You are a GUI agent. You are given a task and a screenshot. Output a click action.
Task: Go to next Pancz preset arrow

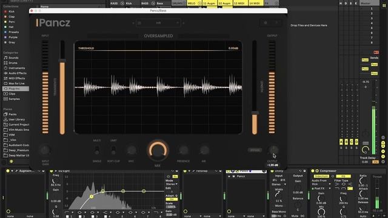coord(183,23)
